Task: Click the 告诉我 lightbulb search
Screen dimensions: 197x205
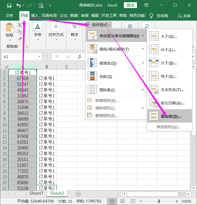Action: point(159,16)
